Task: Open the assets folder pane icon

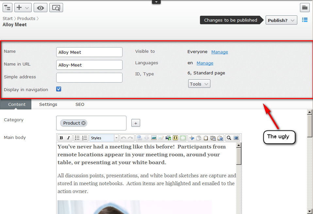Action: click(x=305, y=8)
